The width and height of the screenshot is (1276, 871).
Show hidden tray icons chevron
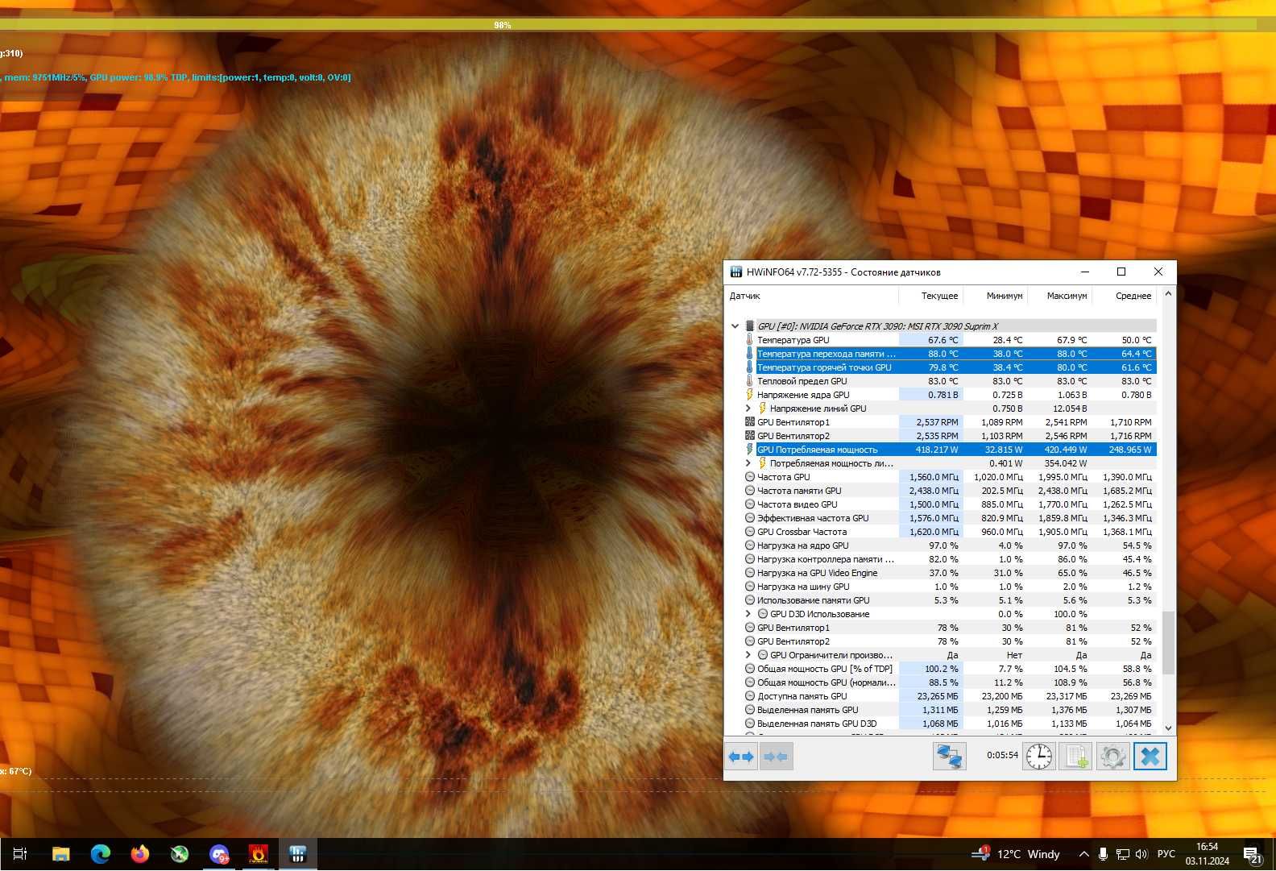pos(1083,854)
